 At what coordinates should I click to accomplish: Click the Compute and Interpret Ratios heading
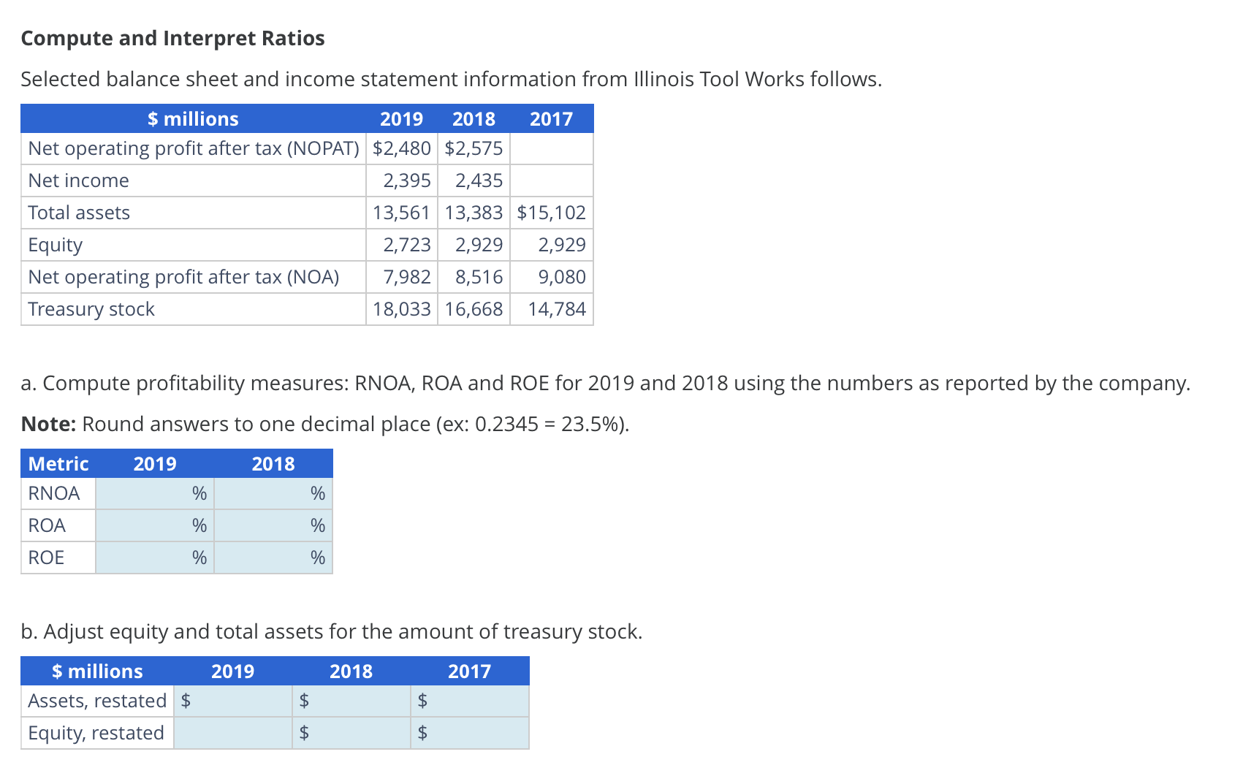coord(172,38)
